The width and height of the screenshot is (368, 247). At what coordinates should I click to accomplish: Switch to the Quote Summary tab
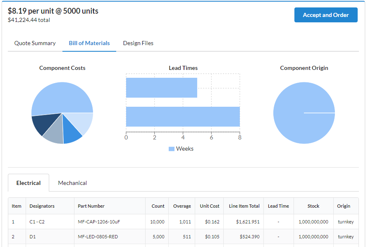pyautogui.click(x=35, y=43)
